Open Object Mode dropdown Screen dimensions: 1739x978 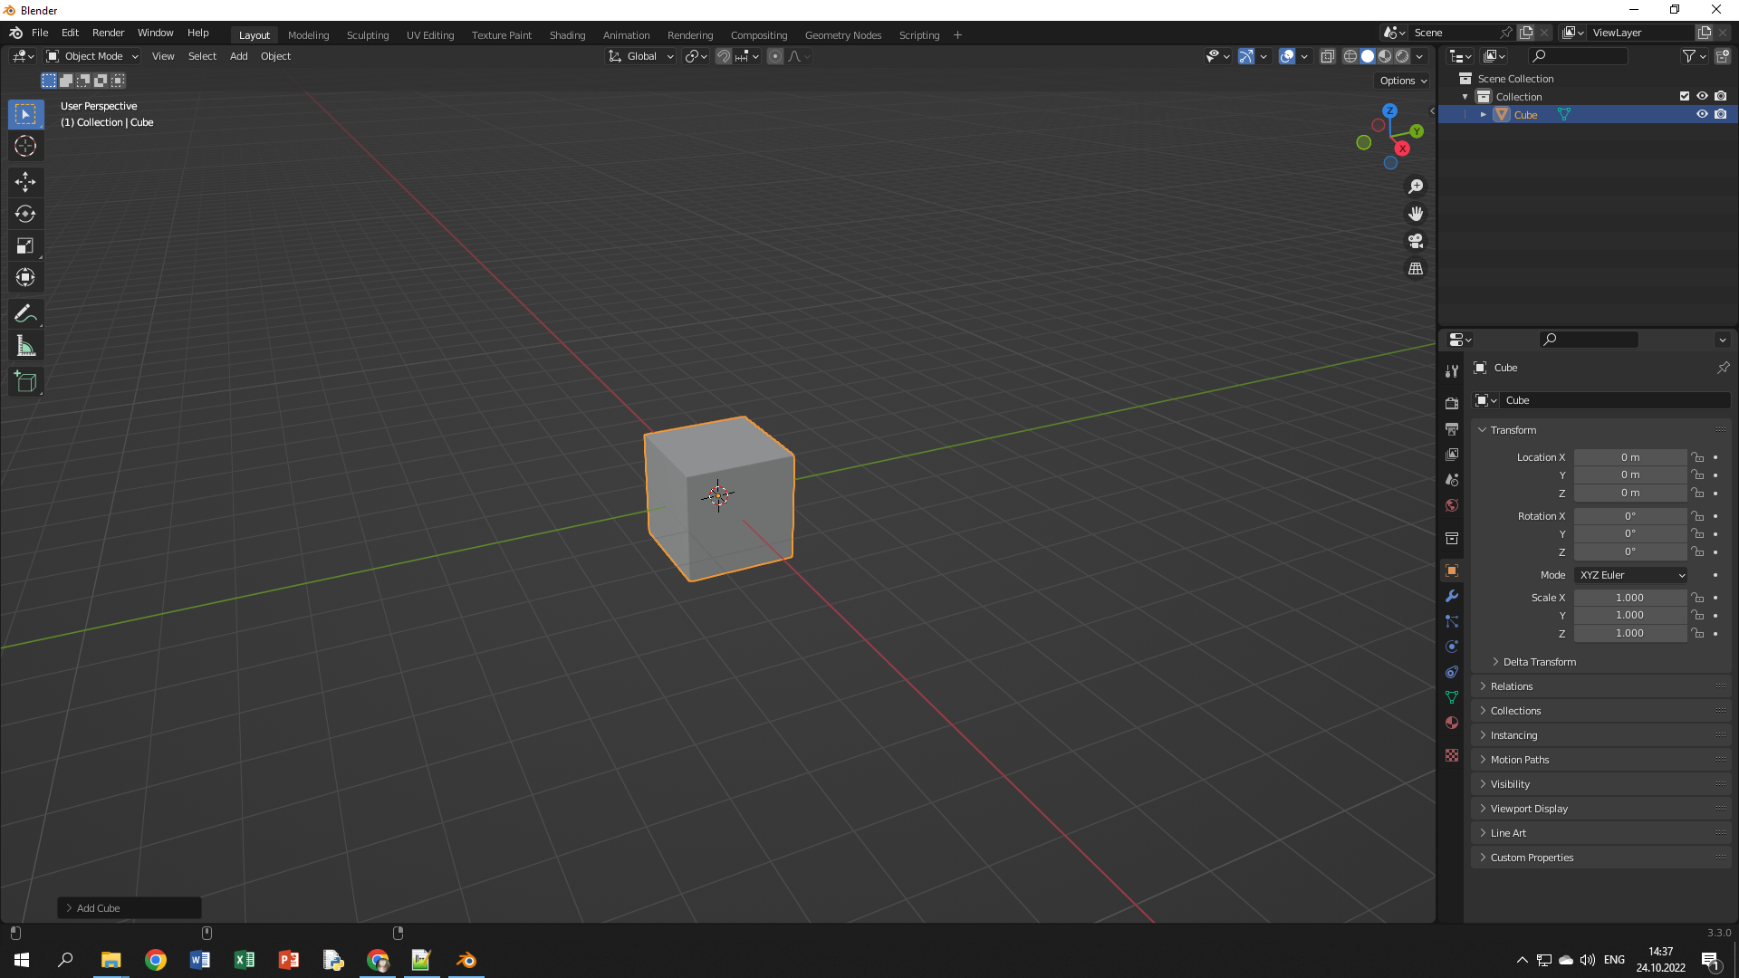point(92,56)
